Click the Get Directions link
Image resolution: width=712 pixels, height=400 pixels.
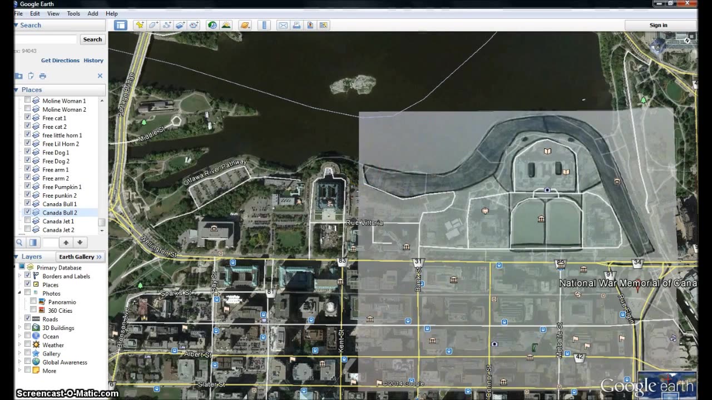click(60, 61)
